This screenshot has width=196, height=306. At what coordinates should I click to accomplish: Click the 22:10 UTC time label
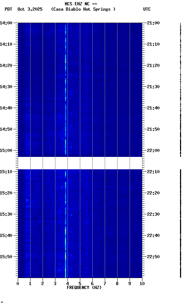pyautogui.click(x=153, y=172)
